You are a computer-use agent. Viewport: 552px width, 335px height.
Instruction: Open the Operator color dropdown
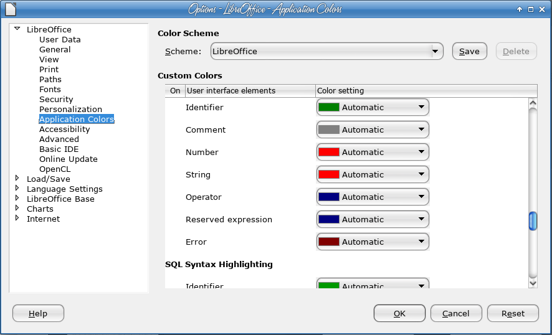[x=373, y=197]
